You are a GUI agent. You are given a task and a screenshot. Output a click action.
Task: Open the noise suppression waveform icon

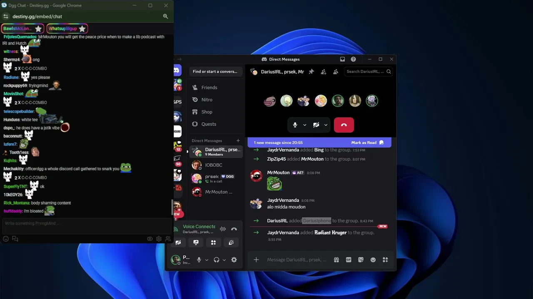[x=223, y=229]
